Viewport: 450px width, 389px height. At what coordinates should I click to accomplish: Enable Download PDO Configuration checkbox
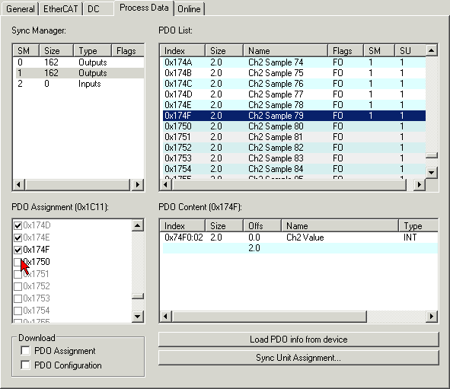click(25, 365)
